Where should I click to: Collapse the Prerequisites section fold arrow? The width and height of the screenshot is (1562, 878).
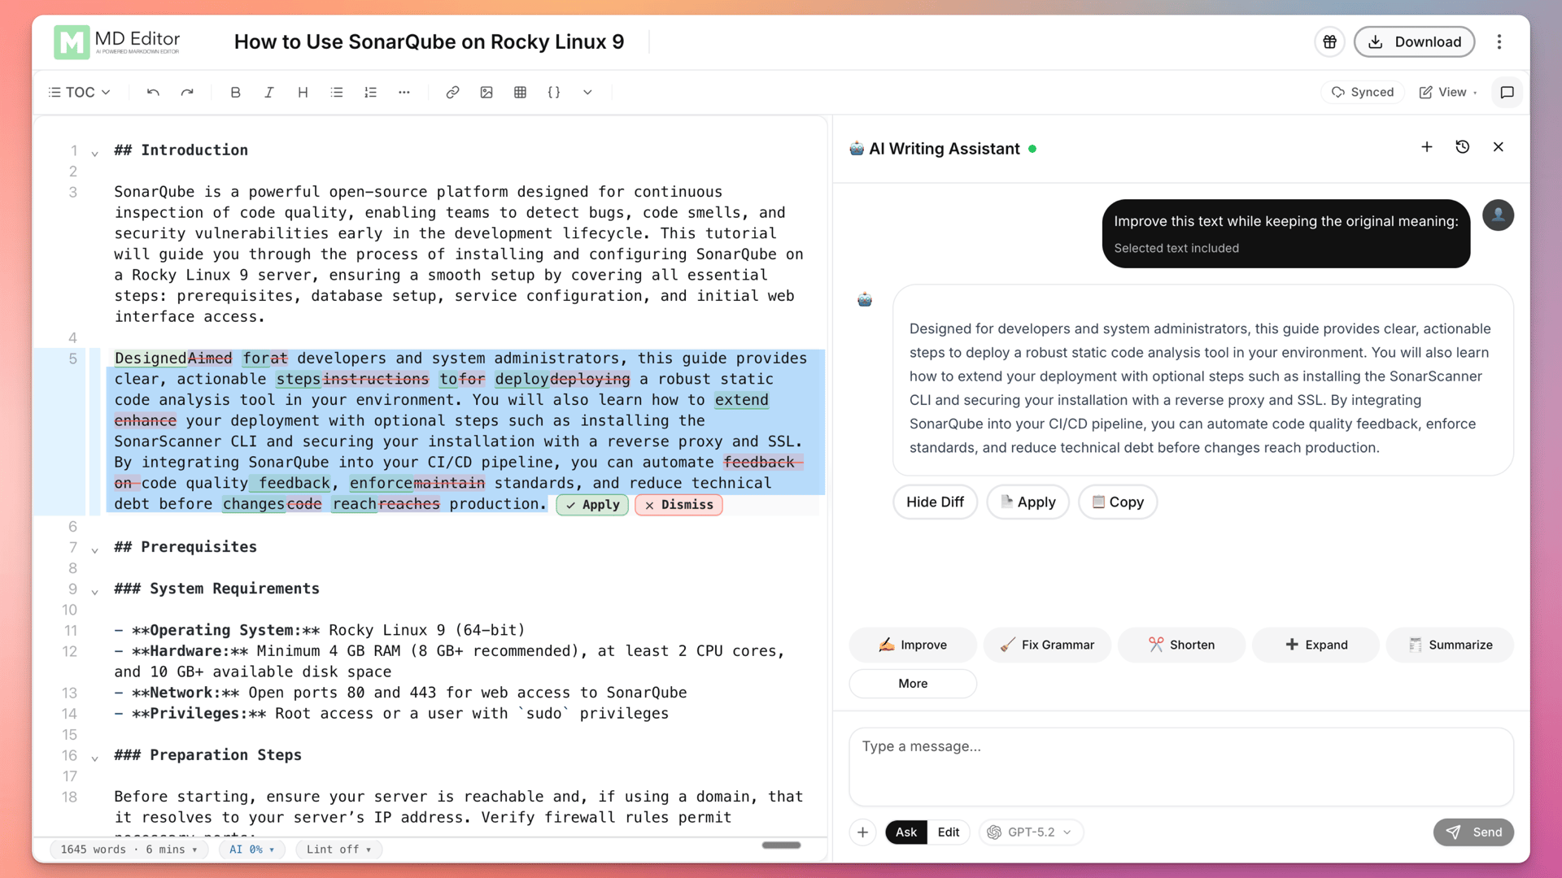click(95, 550)
